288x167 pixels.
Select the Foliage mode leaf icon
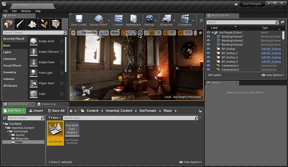(x=44, y=24)
